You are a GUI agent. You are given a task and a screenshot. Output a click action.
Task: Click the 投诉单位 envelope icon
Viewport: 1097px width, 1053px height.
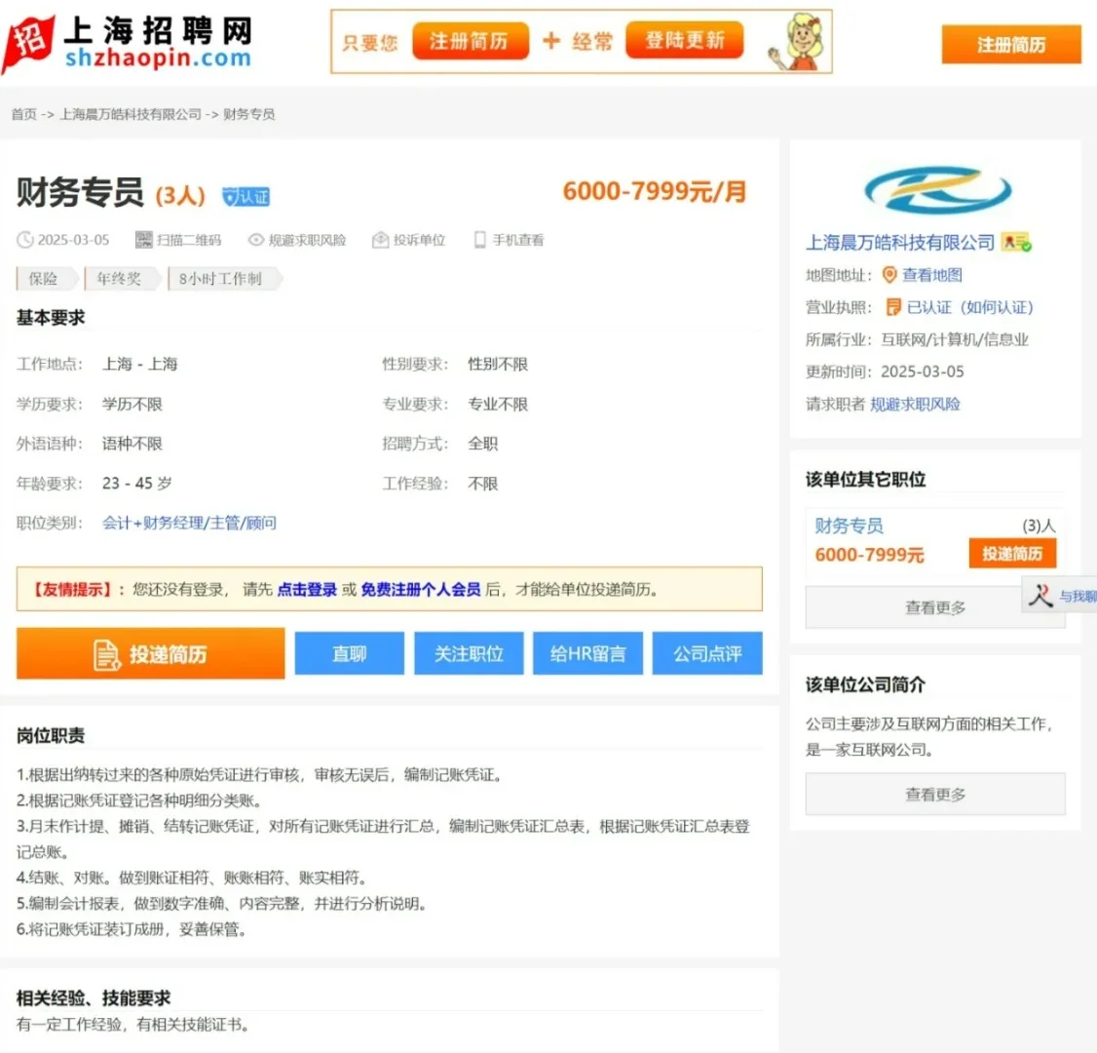[379, 239]
